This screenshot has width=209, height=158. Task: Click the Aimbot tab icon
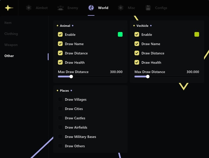29,8
